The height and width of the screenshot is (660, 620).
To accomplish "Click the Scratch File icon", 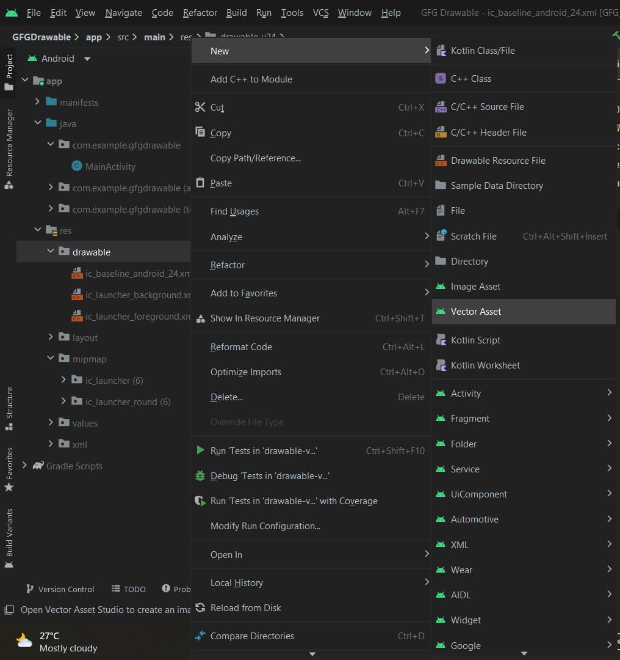I will click(441, 235).
